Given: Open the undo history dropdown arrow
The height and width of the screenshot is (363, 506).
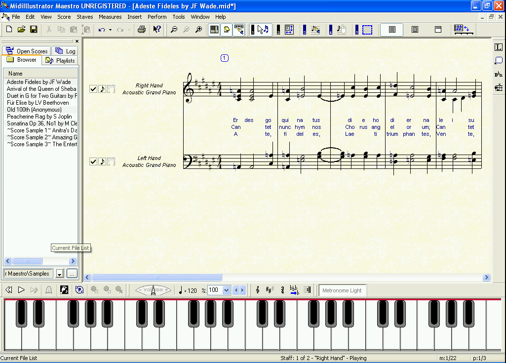Looking at the screenshot, I should (111, 30).
